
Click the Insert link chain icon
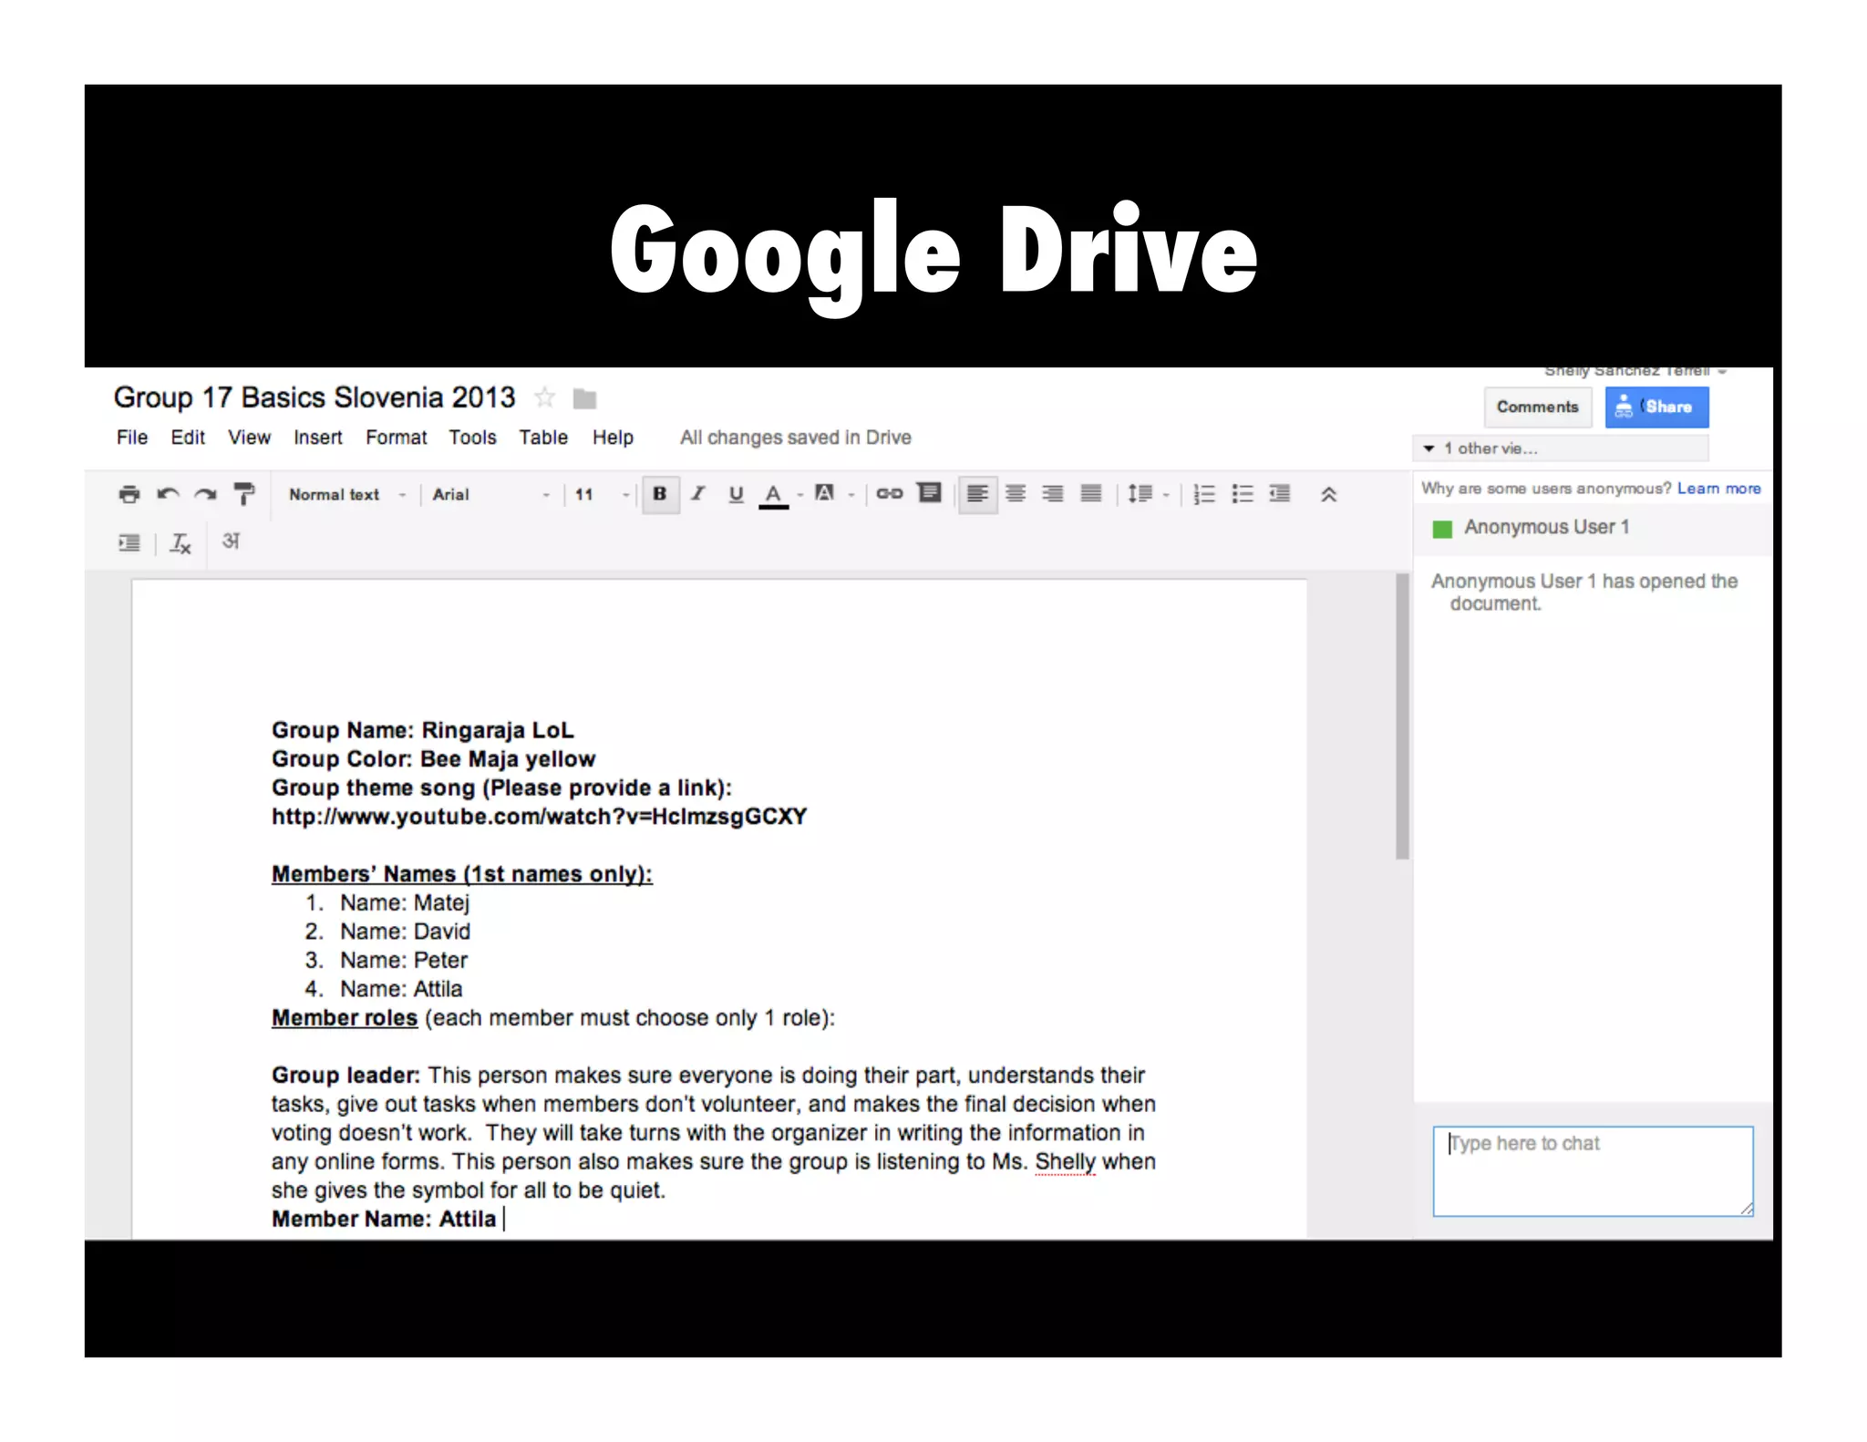[x=889, y=494]
